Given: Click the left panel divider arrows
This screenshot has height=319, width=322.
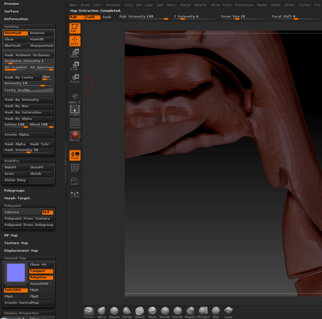Looking at the screenshot, I should pyautogui.click(x=66, y=162).
